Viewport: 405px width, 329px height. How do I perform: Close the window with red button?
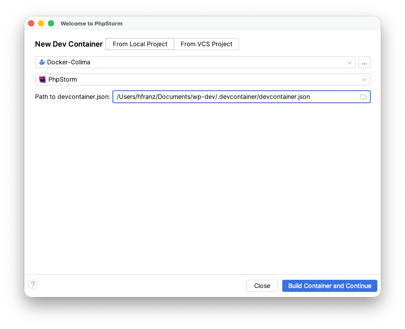(x=31, y=23)
